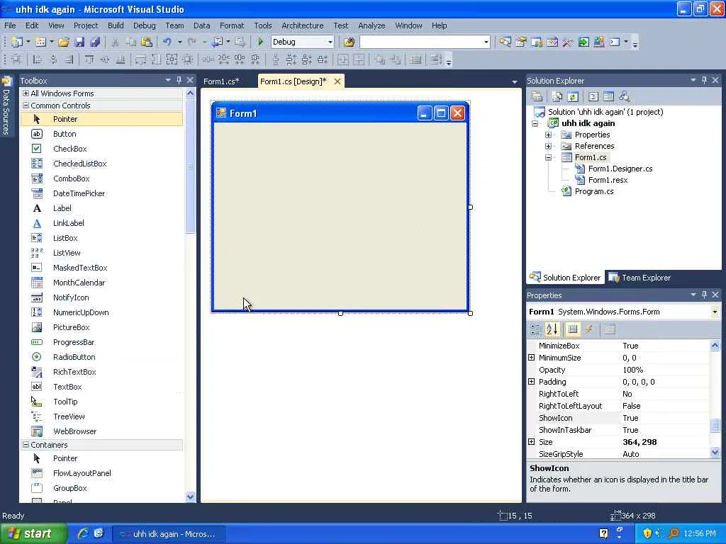Collapse Common Controls toolbox group
The height and width of the screenshot is (544, 726).
point(26,105)
